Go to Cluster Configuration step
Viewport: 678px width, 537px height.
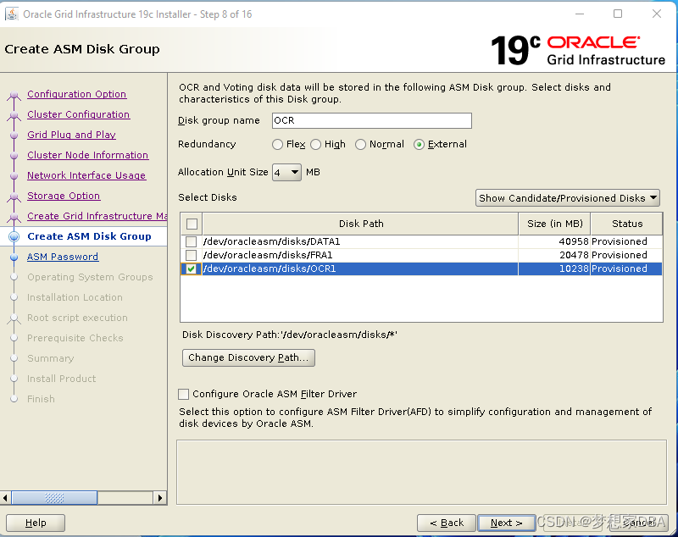point(78,114)
